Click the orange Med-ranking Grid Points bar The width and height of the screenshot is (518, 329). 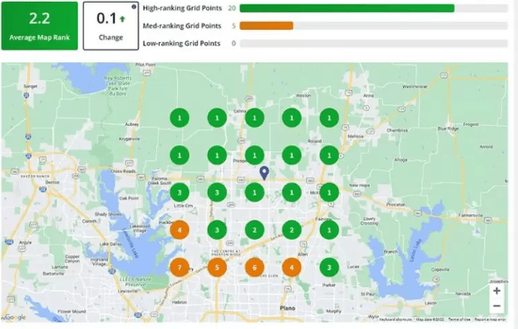pyautogui.click(x=266, y=25)
